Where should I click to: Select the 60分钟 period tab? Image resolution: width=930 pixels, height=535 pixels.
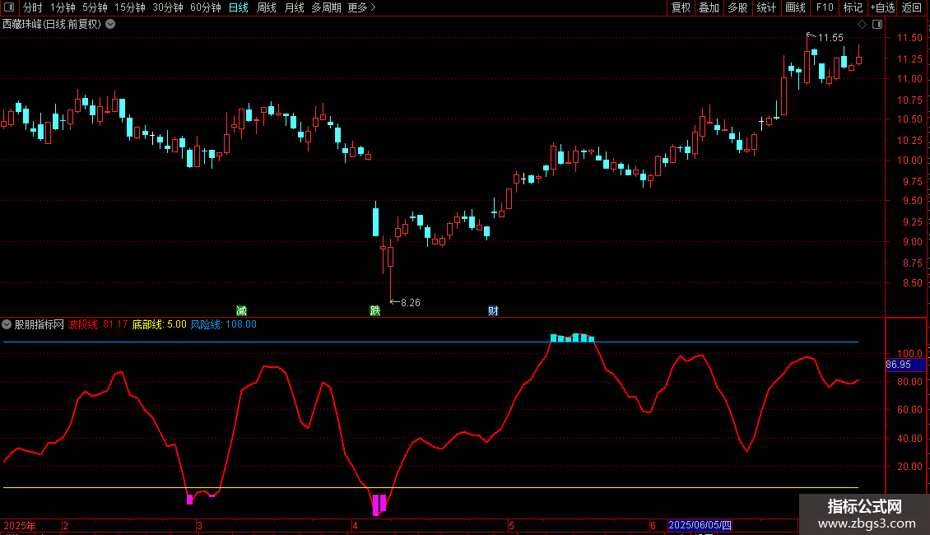coord(205,7)
